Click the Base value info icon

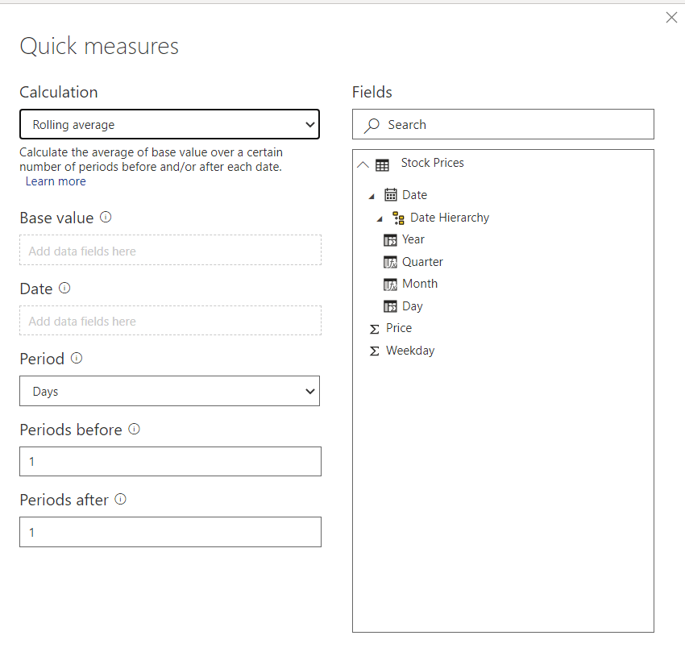point(106,217)
